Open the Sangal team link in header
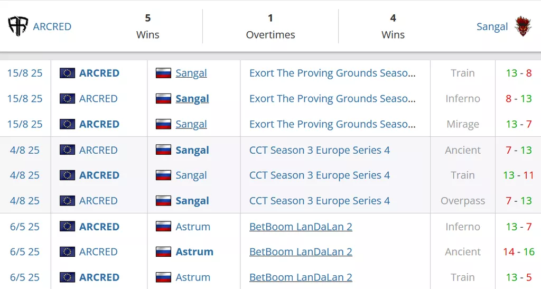The width and height of the screenshot is (541, 289). point(492,26)
